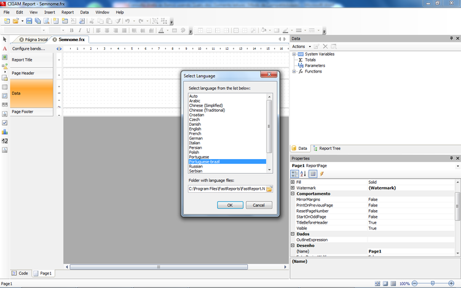Open the Window menu
This screenshot has height=288, width=461.
point(102,12)
